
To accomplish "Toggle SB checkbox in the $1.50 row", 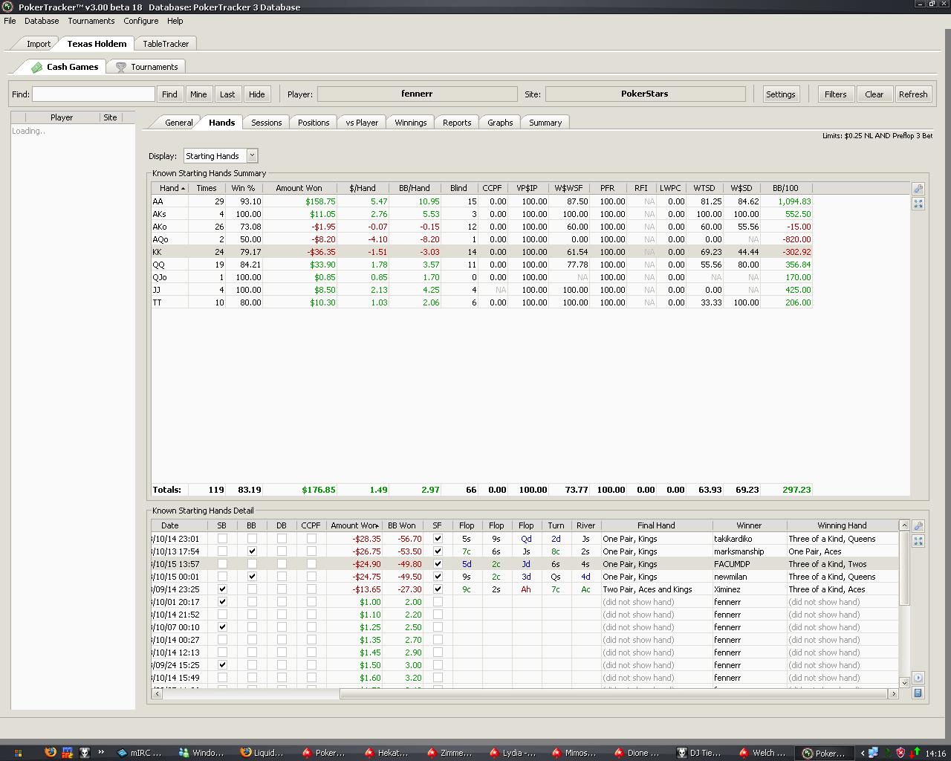I will [222, 665].
